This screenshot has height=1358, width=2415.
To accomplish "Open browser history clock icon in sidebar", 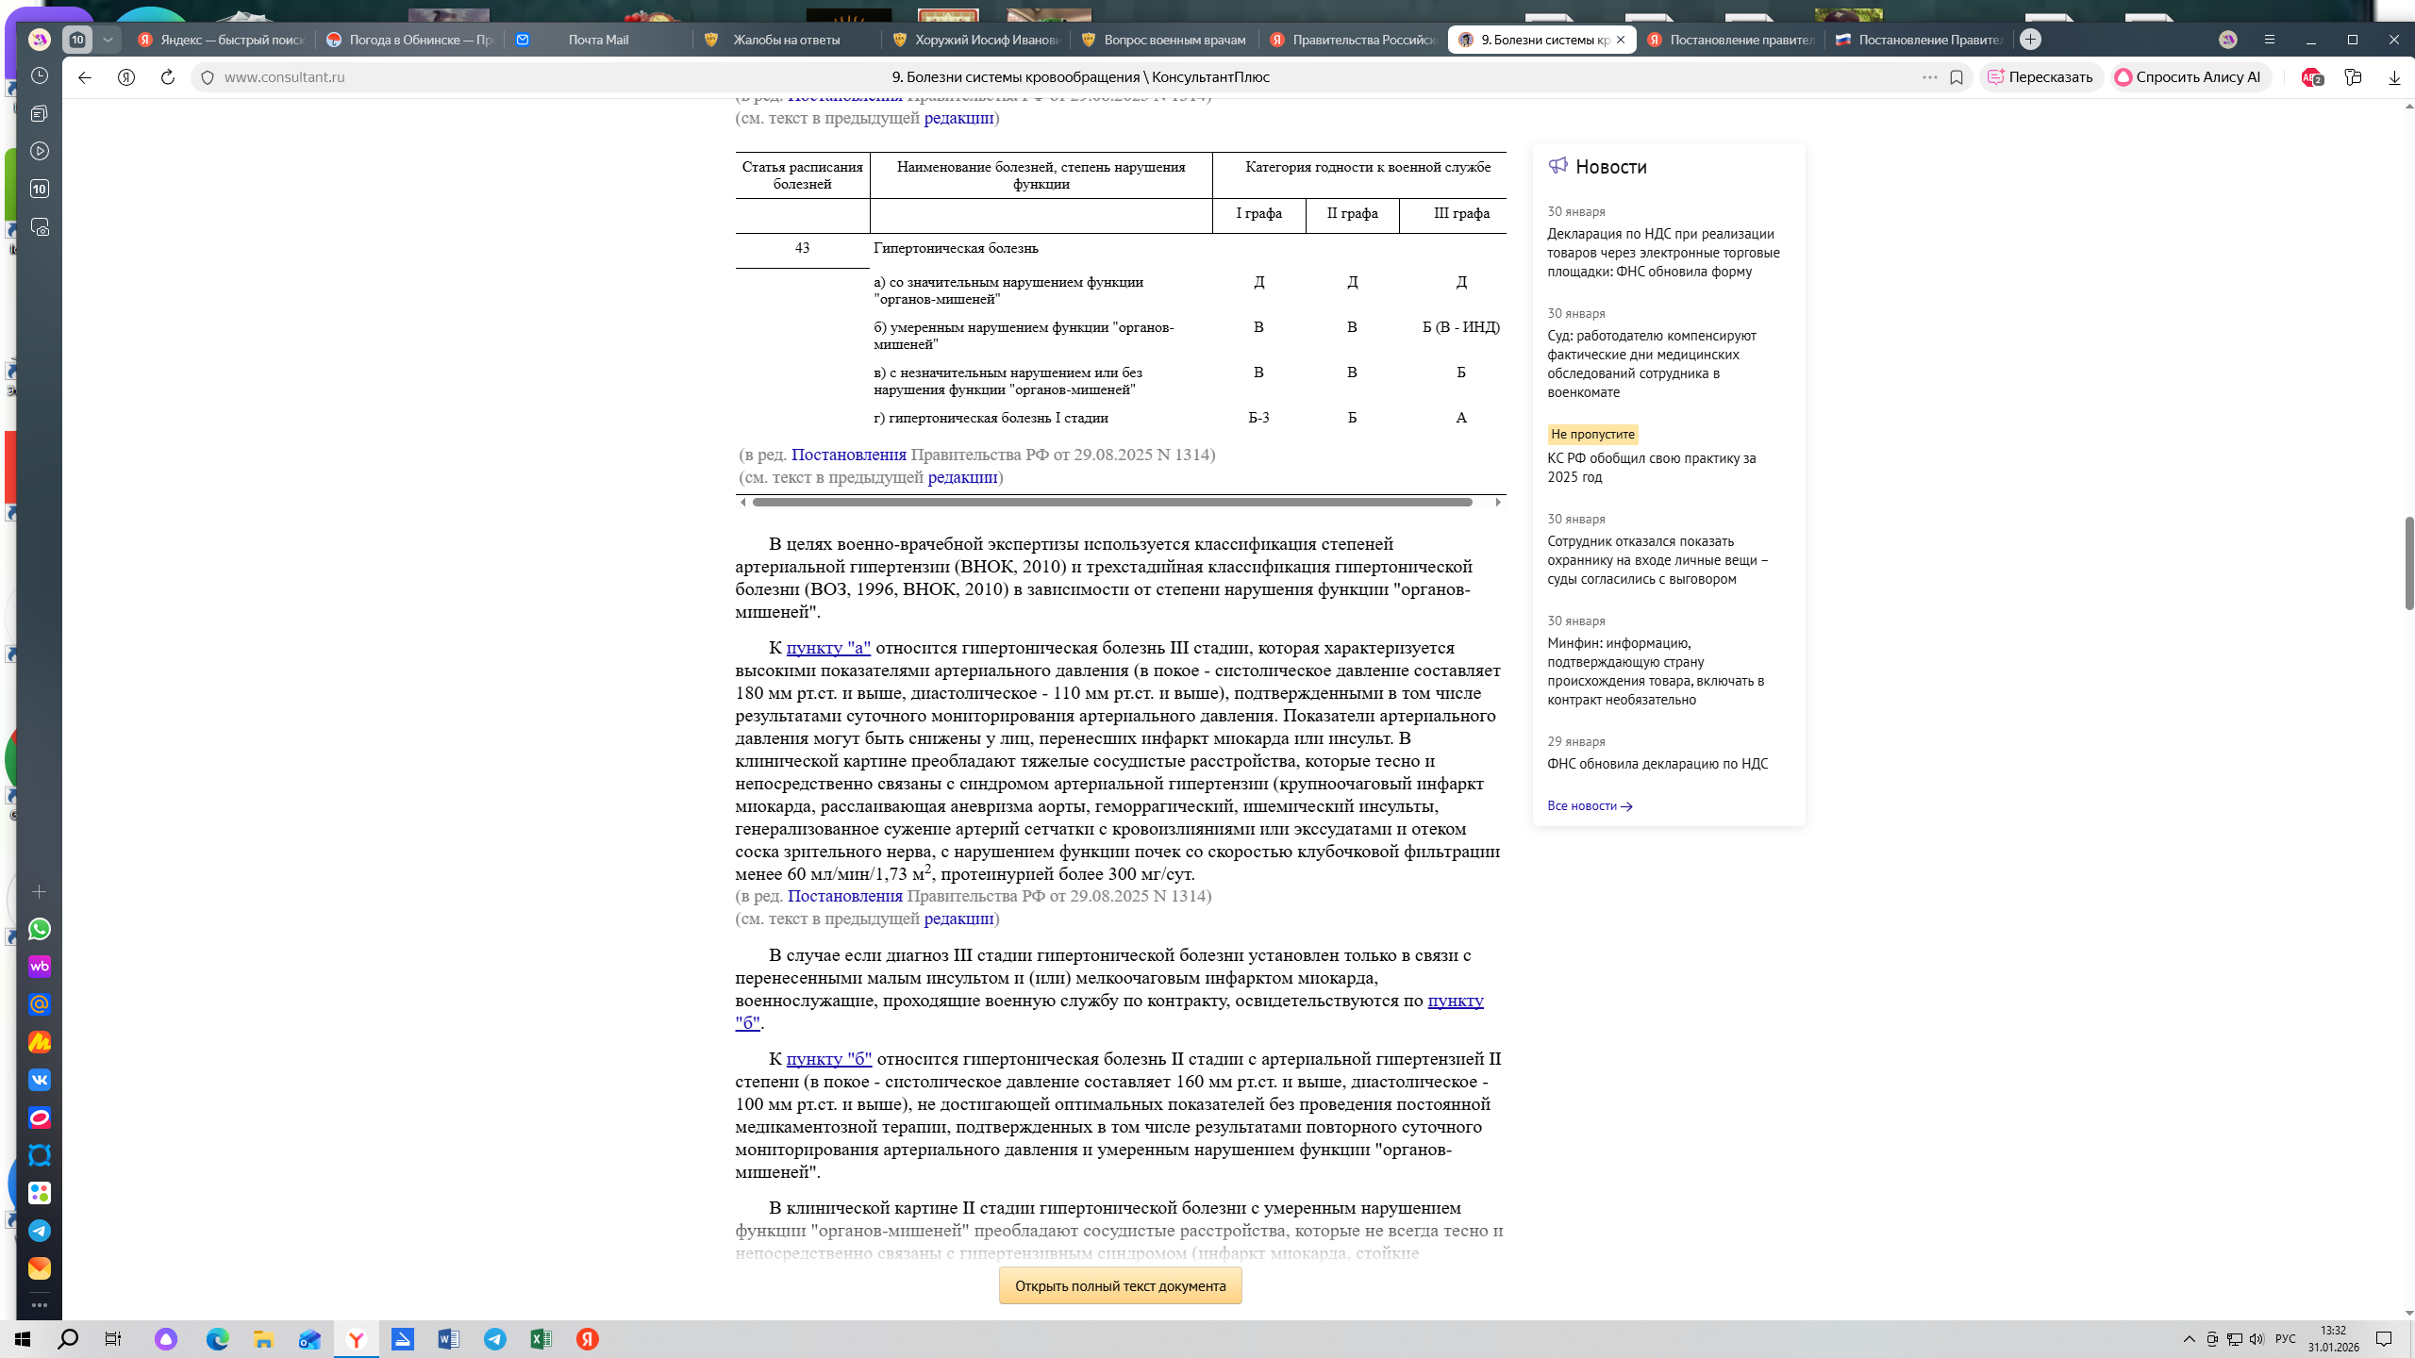I will (x=39, y=75).
